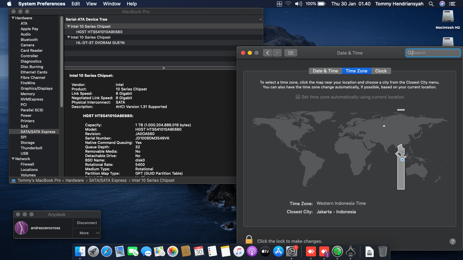Click Disconnect in Anydesk panel
463x260 pixels.
87,223
